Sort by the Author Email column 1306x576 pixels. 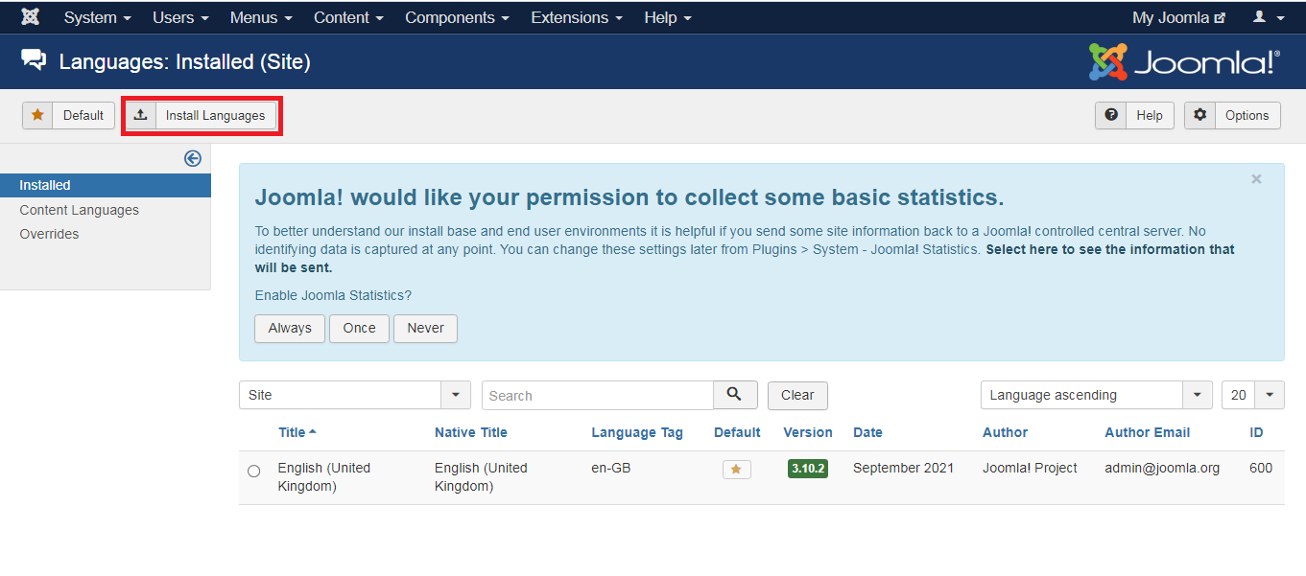[x=1147, y=432]
